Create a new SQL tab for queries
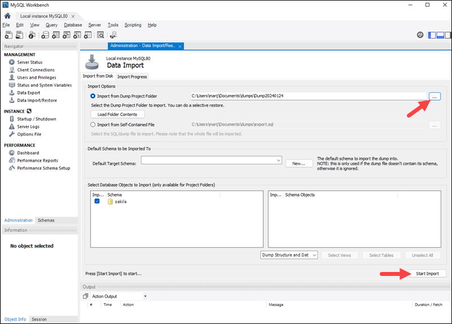Screen dimensions: 452x324 click(8, 35)
